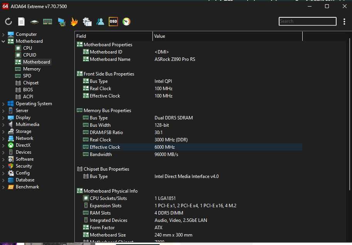Image resolution: width=352 pixels, height=245 pixels.
Task: Open the OSD panel icon
Action: point(113,22)
